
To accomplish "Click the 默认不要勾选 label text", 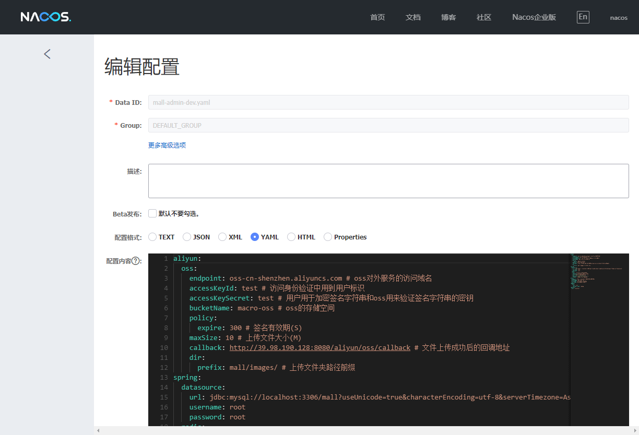I will [179, 213].
